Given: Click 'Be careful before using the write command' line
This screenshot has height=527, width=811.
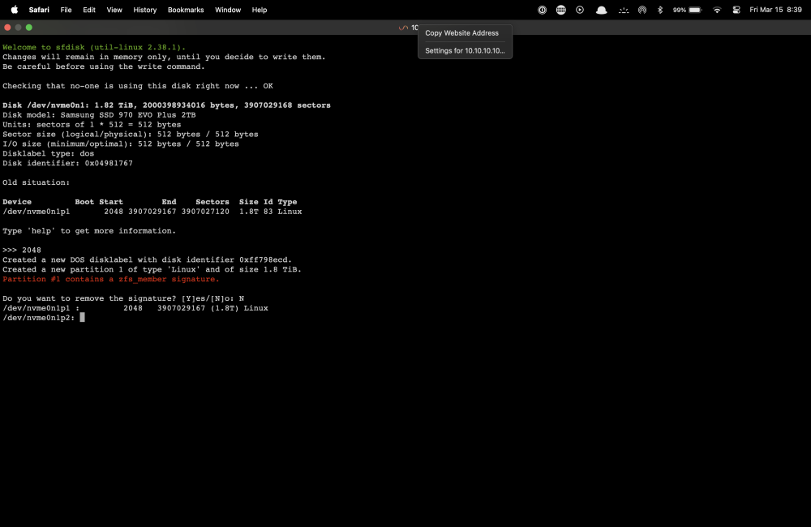Looking at the screenshot, I should (x=104, y=66).
